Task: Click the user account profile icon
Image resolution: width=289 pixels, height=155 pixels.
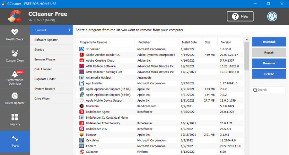Action: pos(272,17)
